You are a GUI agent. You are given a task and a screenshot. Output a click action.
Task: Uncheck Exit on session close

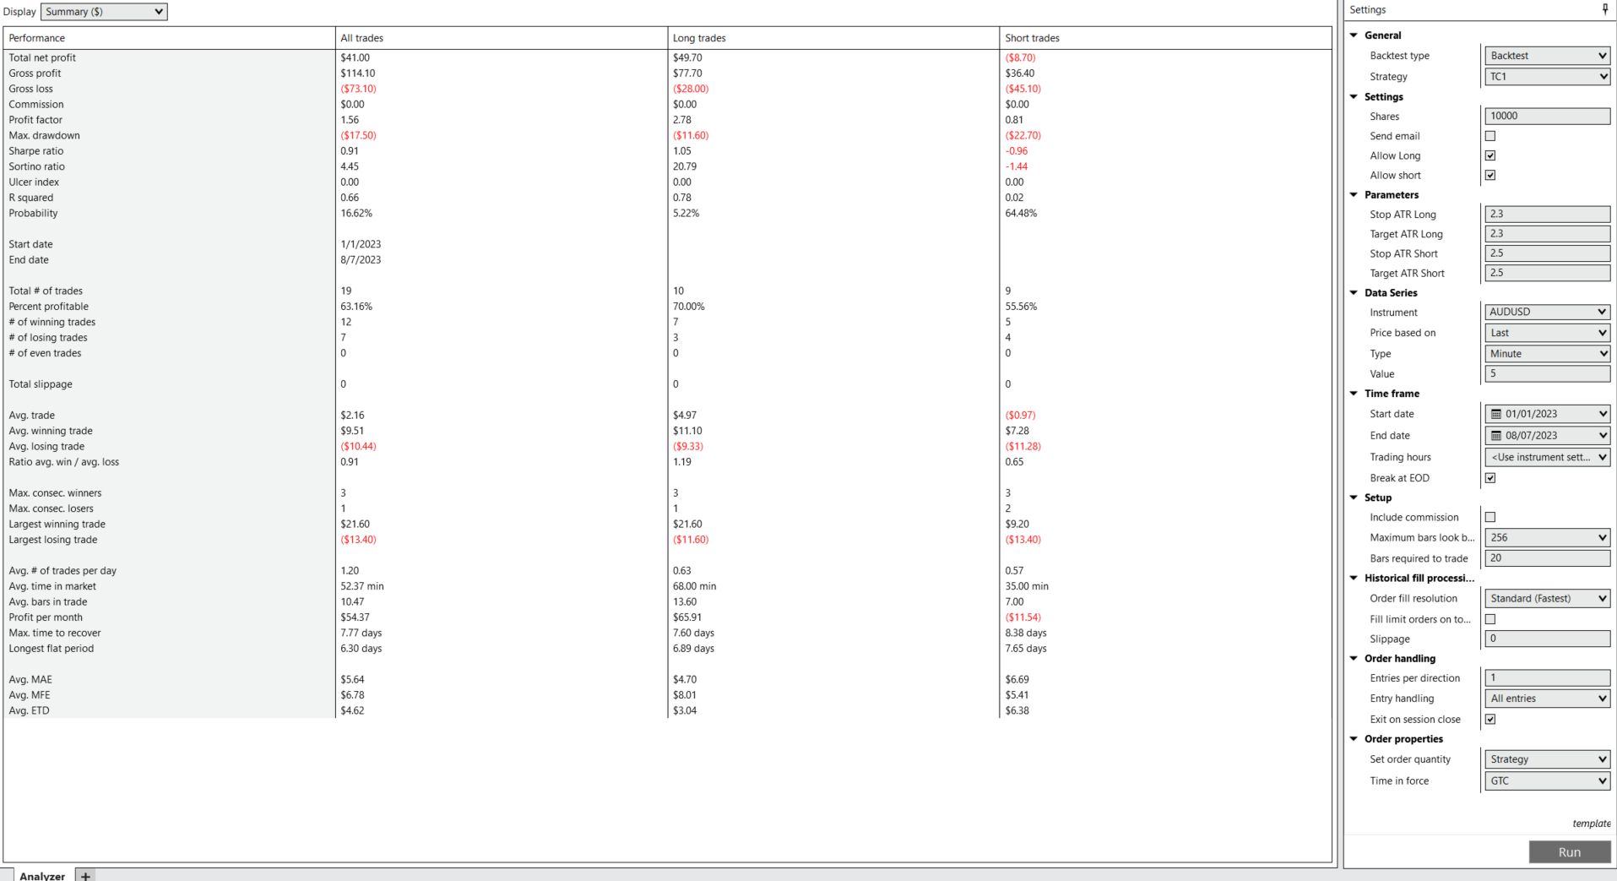click(x=1490, y=719)
